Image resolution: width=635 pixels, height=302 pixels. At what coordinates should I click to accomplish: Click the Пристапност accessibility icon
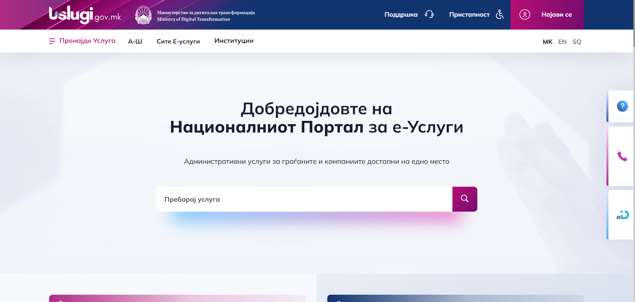click(x=500, y=15)
